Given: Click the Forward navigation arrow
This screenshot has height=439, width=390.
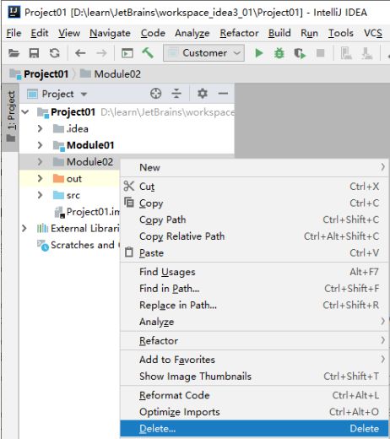Looking at the screenshot, I should (101, 53).
